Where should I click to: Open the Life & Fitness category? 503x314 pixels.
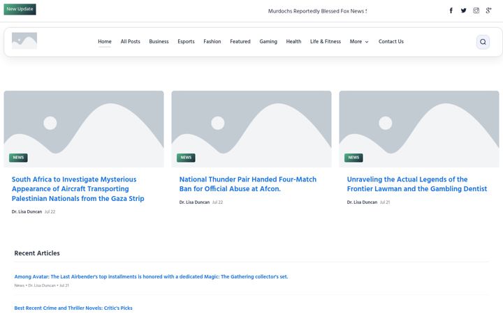326,41
